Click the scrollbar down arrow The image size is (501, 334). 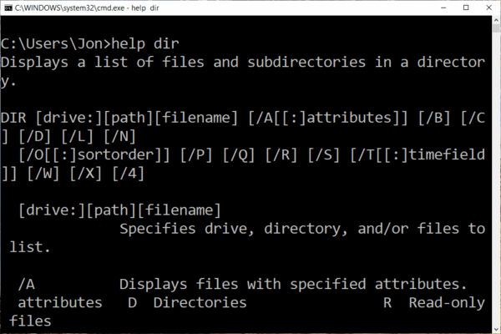[x=496, y=329]
